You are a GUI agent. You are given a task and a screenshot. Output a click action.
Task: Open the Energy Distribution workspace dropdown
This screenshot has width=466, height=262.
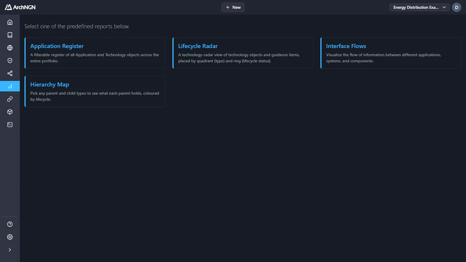point(419,7)
